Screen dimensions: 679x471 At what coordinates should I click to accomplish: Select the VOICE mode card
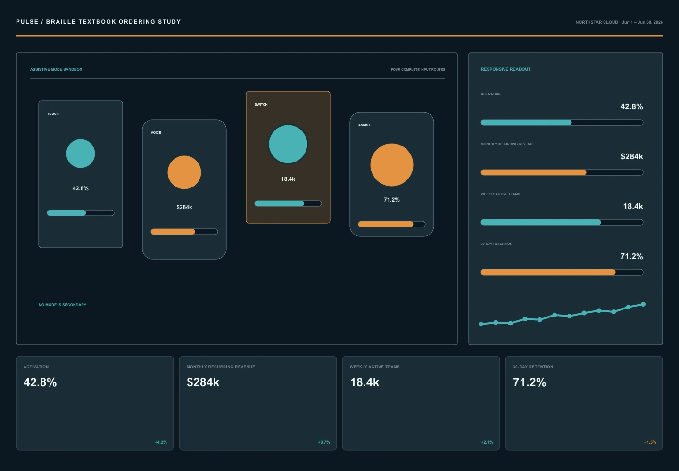pyautogui.click(x=184, y=189)
